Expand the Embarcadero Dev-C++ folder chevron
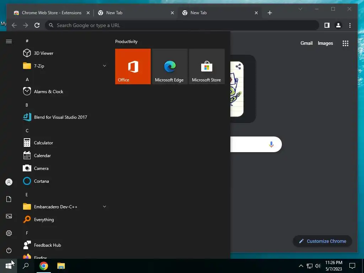Image resolution: width=364 pixels, height=273 pixels. pos(105,207)
